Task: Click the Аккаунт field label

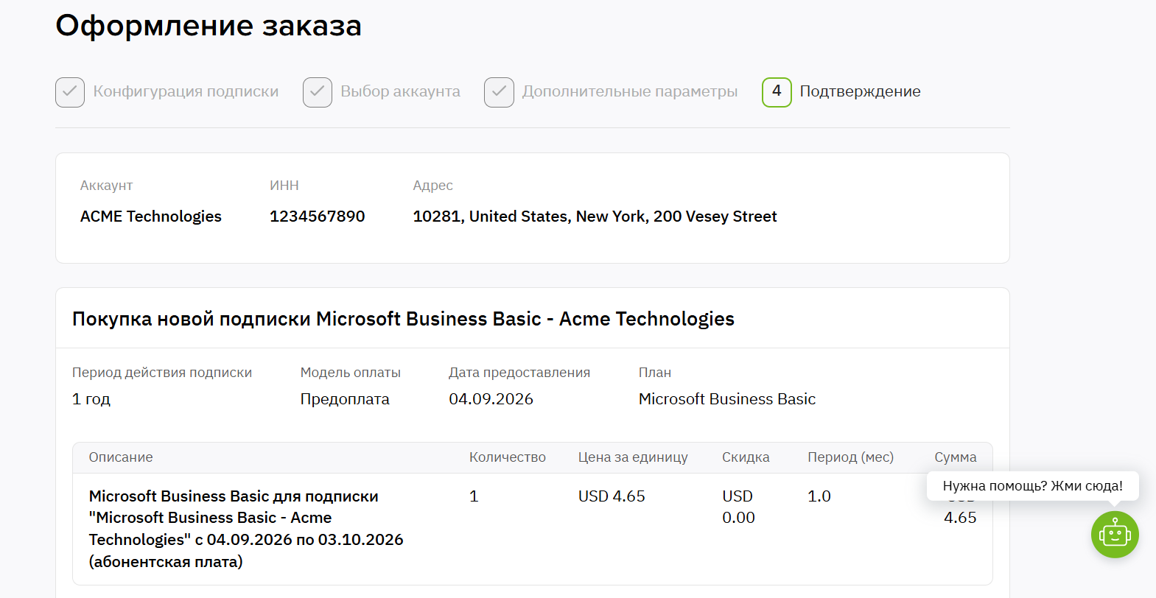Action: click(107, 186)
